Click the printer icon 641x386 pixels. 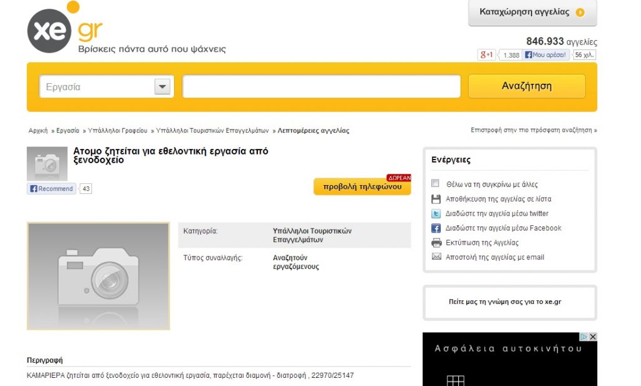(436, 243)
